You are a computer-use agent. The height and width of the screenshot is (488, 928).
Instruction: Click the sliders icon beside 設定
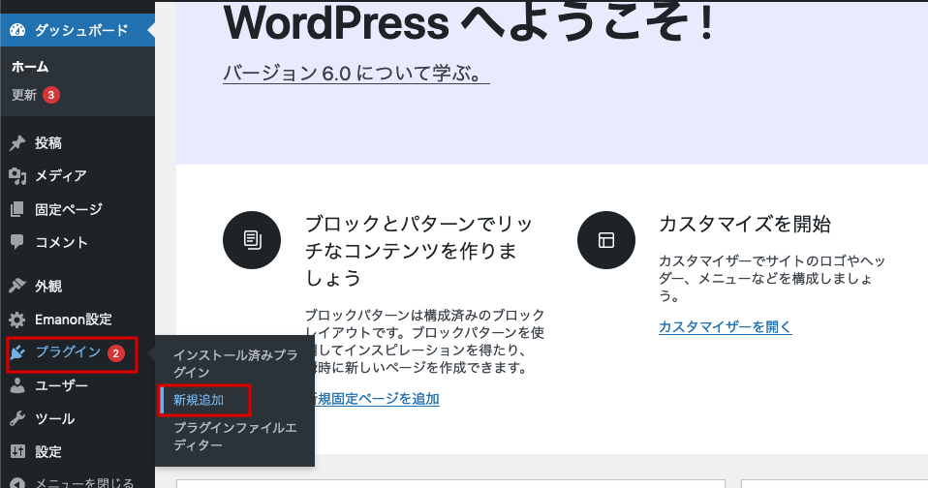pos(17,452)
